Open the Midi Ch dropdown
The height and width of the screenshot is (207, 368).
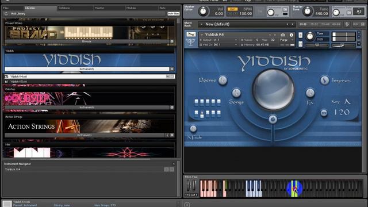(x=218, y=45)
